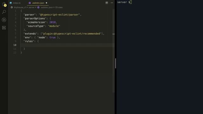This screenshot has height=114, width=203.
Task: Click the "rules" key on line 9
Action: pyautogui.click(x=29, y=41)
